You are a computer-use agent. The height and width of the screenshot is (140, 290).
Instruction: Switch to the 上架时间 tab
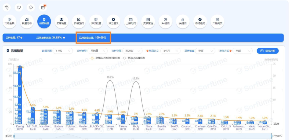point(131,21)
